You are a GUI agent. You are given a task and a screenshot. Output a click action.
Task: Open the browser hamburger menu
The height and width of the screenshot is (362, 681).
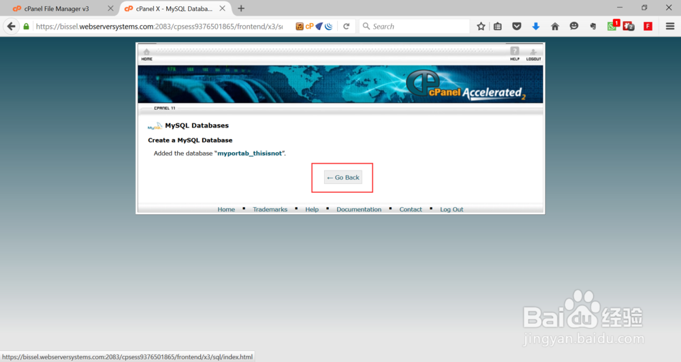[670, 27]
